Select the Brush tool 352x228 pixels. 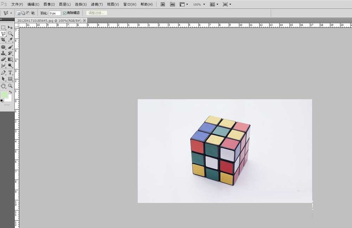(x=10, y=47)
